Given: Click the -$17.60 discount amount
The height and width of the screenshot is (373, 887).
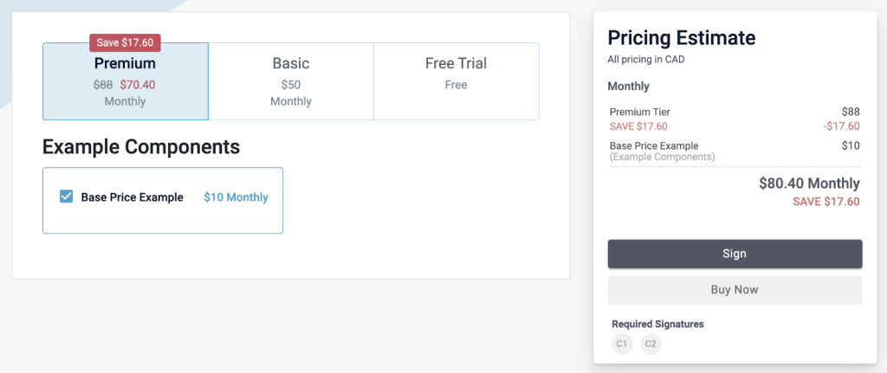Looking at the screenshot, I should (x=842, y=126).
